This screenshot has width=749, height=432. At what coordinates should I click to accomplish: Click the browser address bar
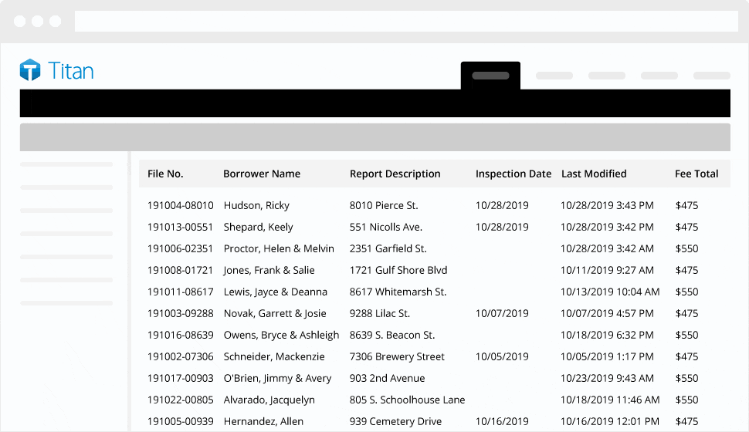[x=406, y=22]
